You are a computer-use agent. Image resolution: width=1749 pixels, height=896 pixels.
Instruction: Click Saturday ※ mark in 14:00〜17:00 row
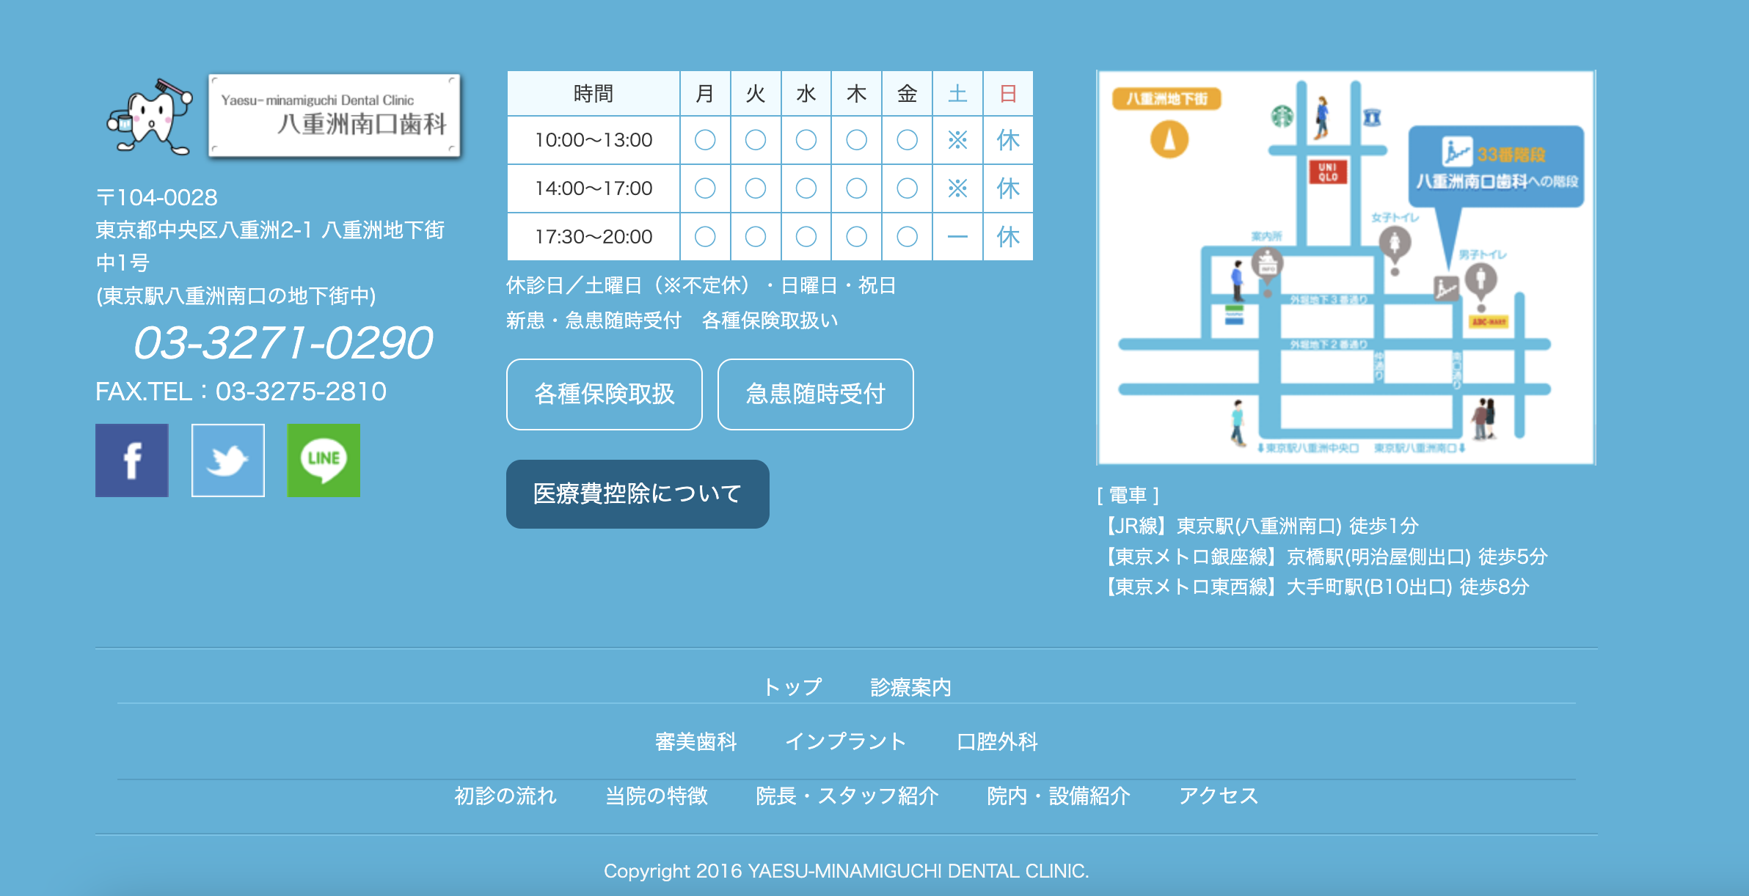(958, 188)
